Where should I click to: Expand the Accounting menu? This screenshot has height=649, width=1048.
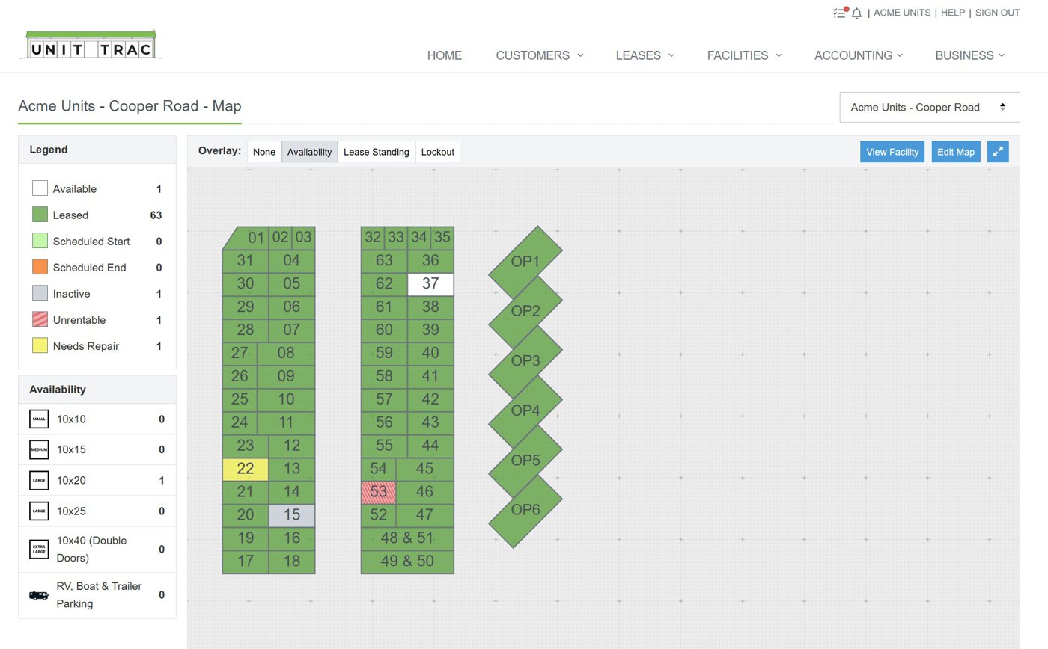point(859,55)
